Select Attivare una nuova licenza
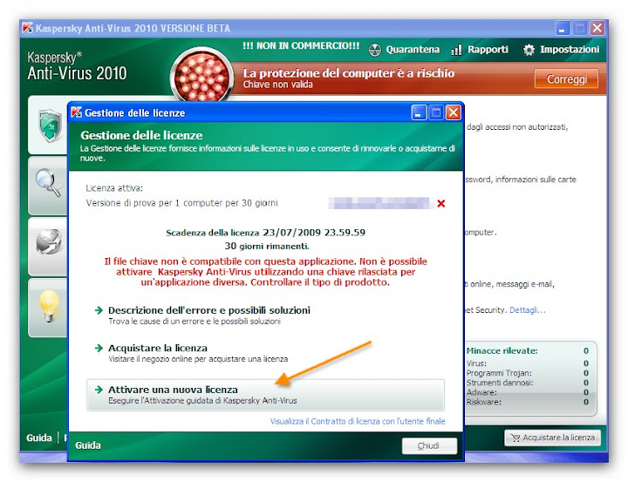This screenshot has width=628, height=482. [x=265, y=395]
